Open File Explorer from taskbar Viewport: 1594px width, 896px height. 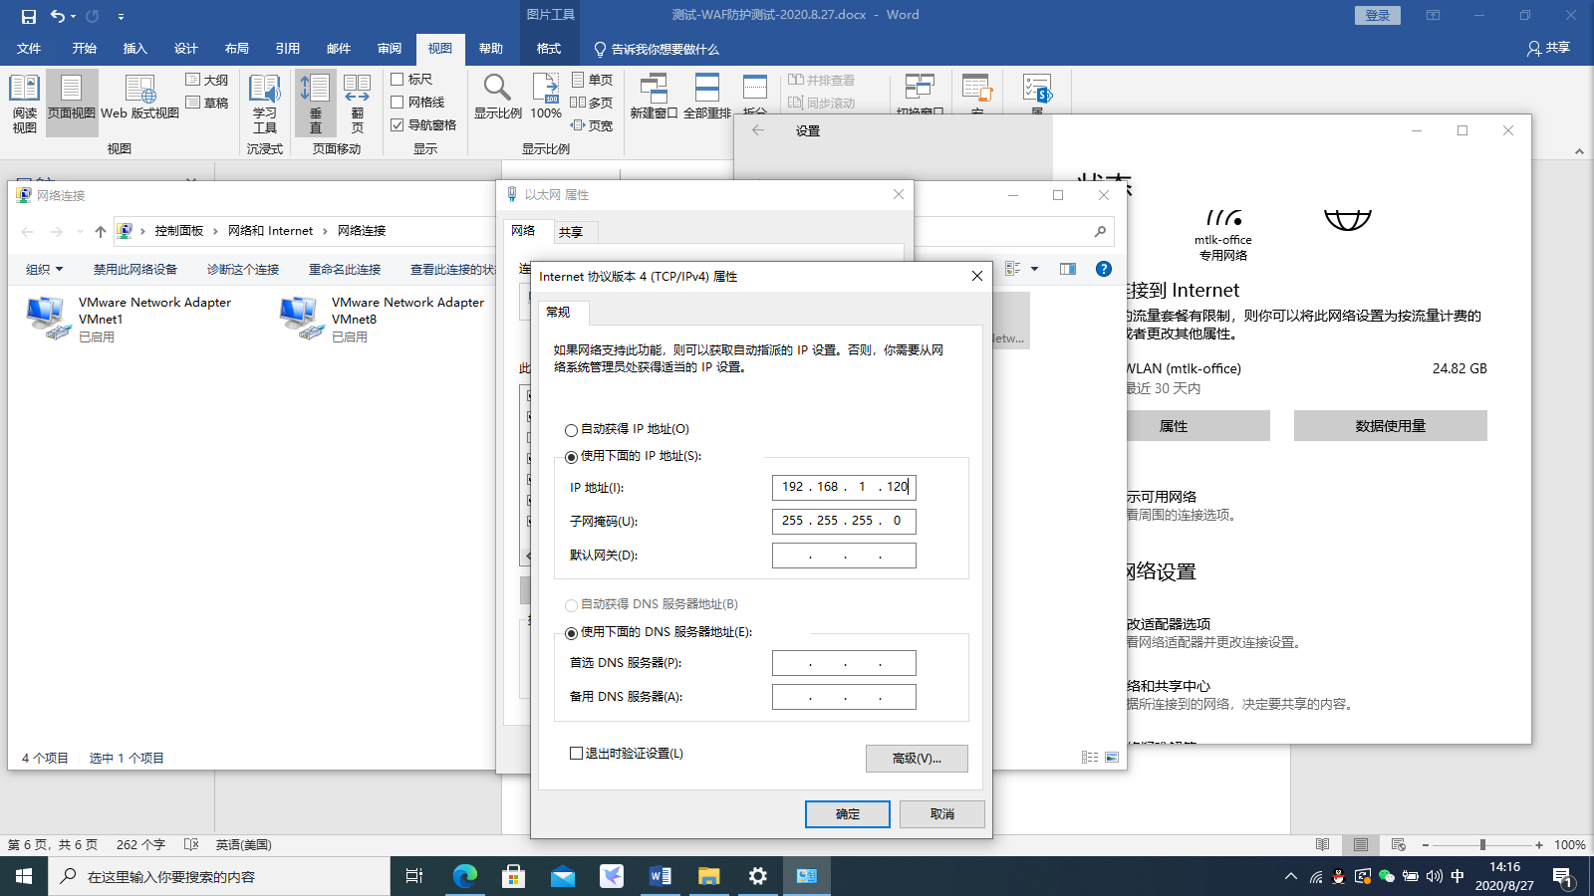pyautogui.click(x=709, y=876)
